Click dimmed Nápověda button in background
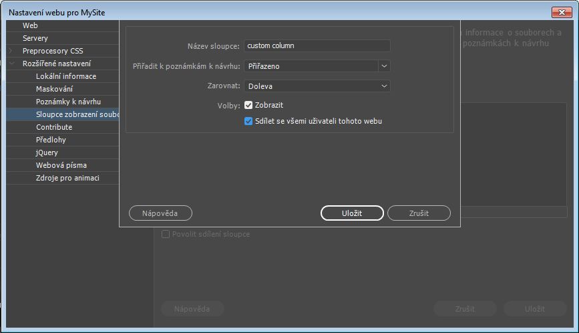The height and width of the screenshot is (333, 579). point(192,309)
